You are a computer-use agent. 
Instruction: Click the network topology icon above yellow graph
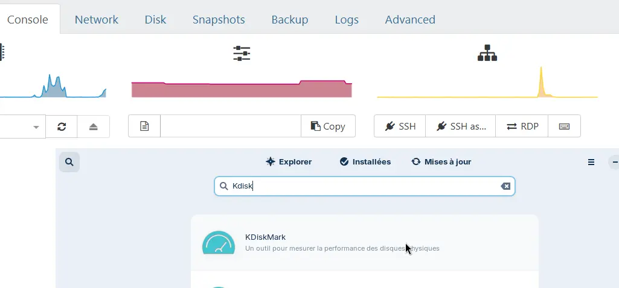[487, 54]
